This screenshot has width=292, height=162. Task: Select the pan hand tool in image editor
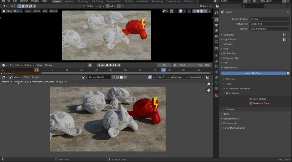(208, 90)
